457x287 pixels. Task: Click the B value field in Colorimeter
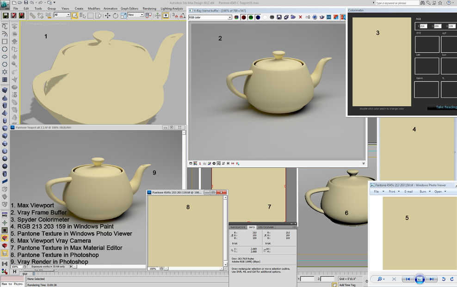point(452,26)
